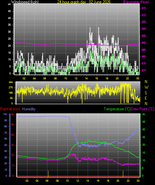Click barometer axis value "900"
Screen dimensions: 155x185
[144, 29]
